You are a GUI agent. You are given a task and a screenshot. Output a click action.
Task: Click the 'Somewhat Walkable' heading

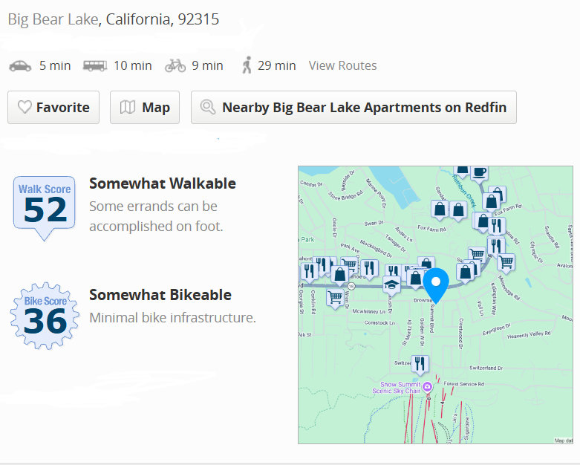163,183
